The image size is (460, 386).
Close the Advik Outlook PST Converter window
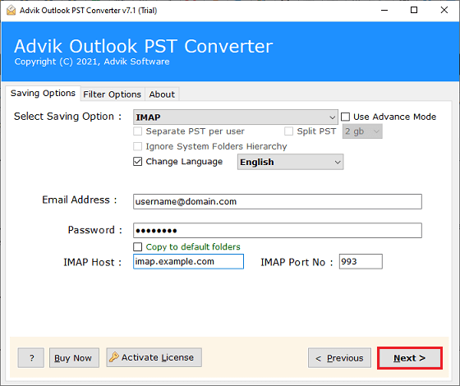pos(444,10)
